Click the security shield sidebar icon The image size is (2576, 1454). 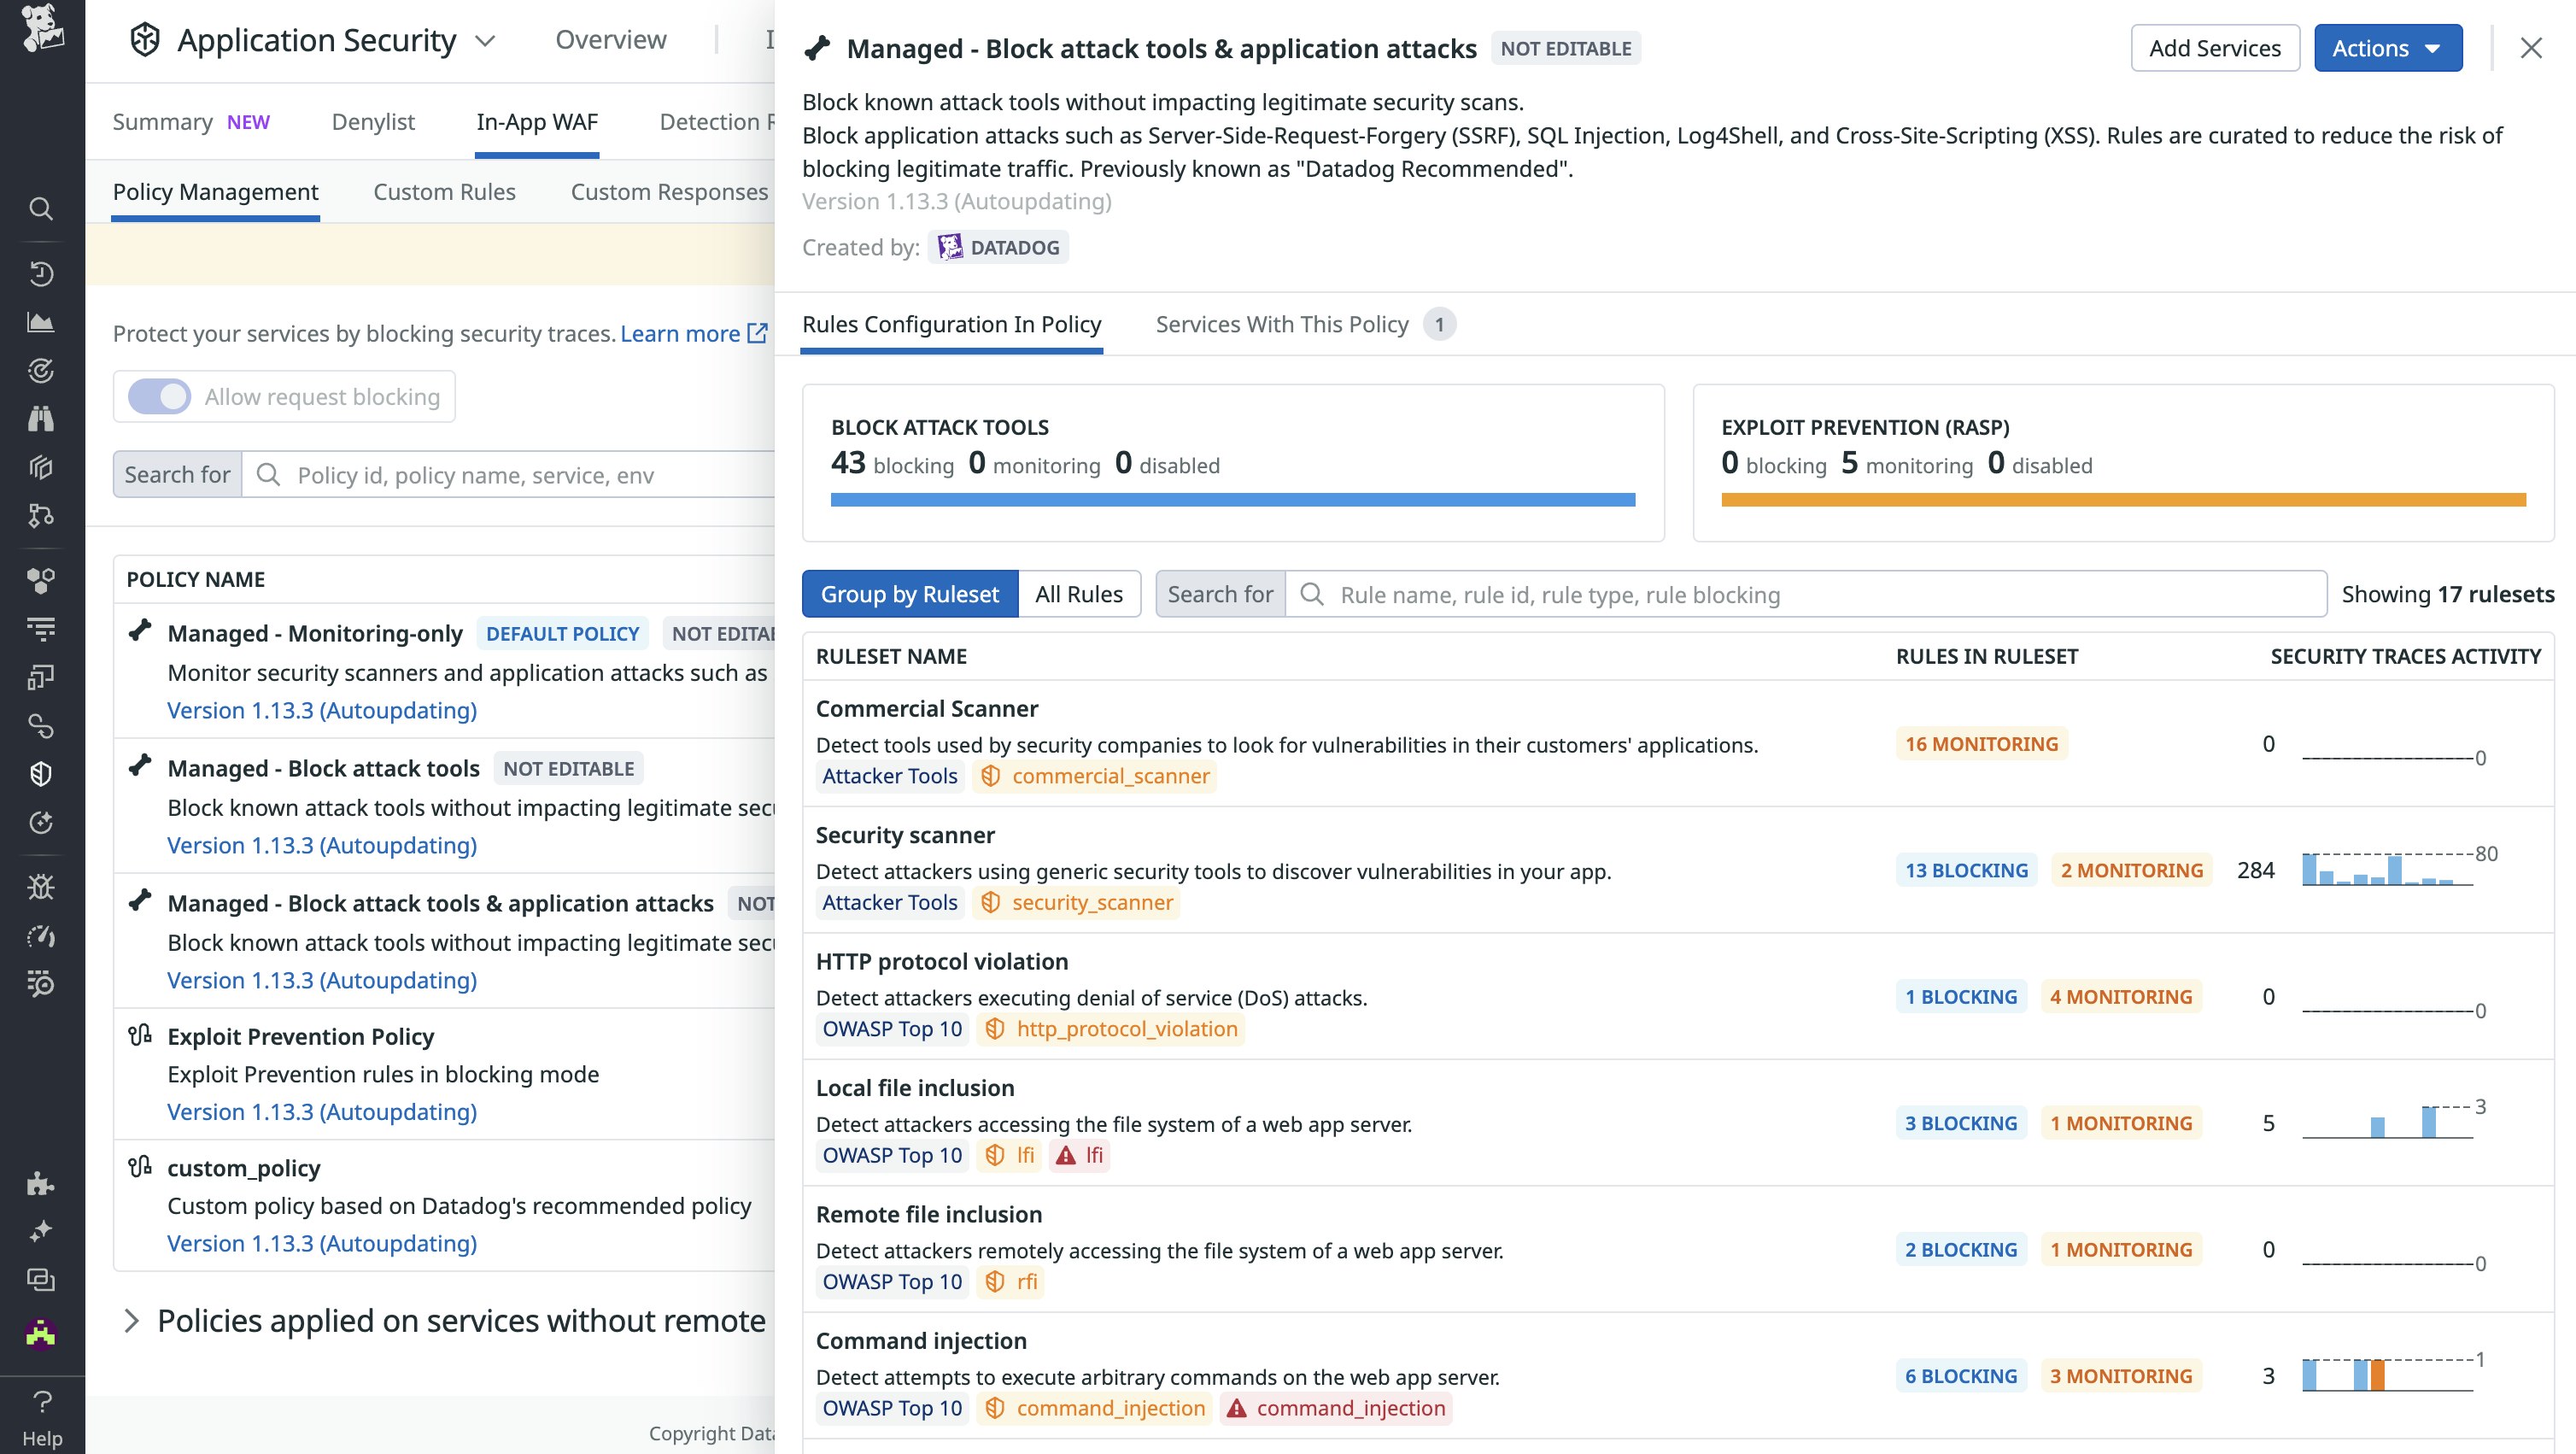tap(41, 774)
